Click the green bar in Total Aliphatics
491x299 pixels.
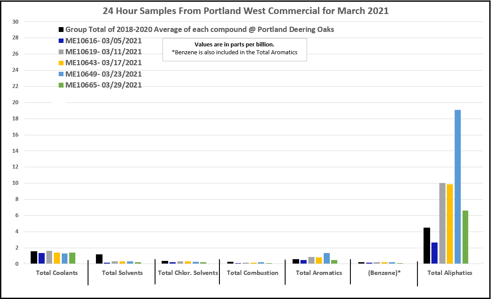(465, 237)
